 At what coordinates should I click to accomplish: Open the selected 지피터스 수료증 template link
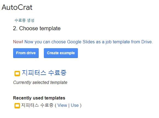coord(44,73)
